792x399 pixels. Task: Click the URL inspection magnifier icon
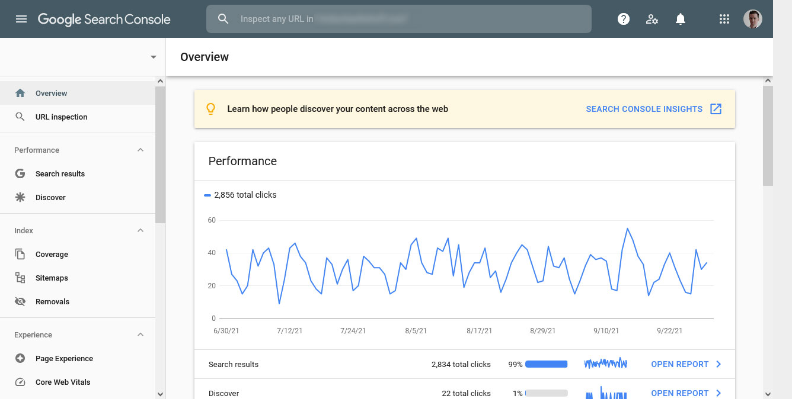[x=20, y=117]
